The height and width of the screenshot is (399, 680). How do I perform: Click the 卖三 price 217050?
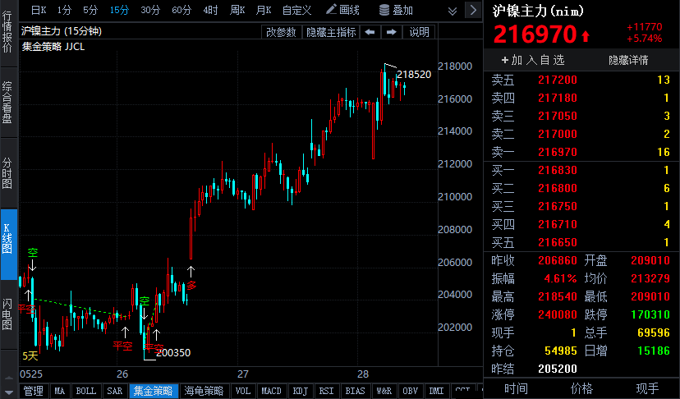pos(558,116)
